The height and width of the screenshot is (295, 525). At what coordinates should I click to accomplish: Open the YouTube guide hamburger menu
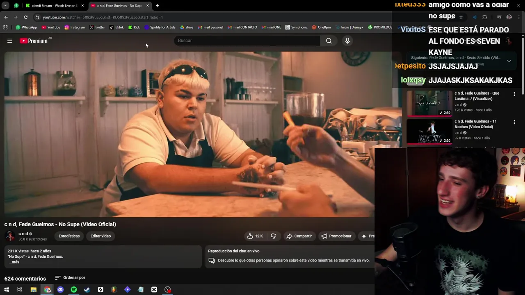pyautogui.click(x=10, y=41)
